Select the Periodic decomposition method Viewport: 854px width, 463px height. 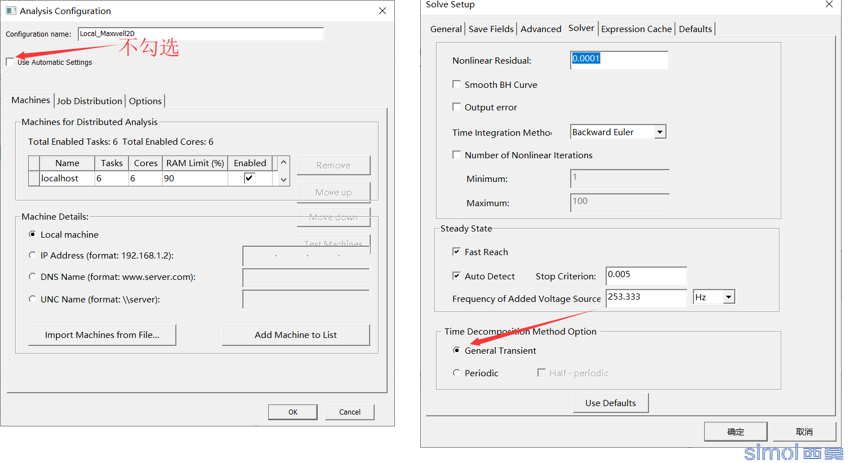457,373
